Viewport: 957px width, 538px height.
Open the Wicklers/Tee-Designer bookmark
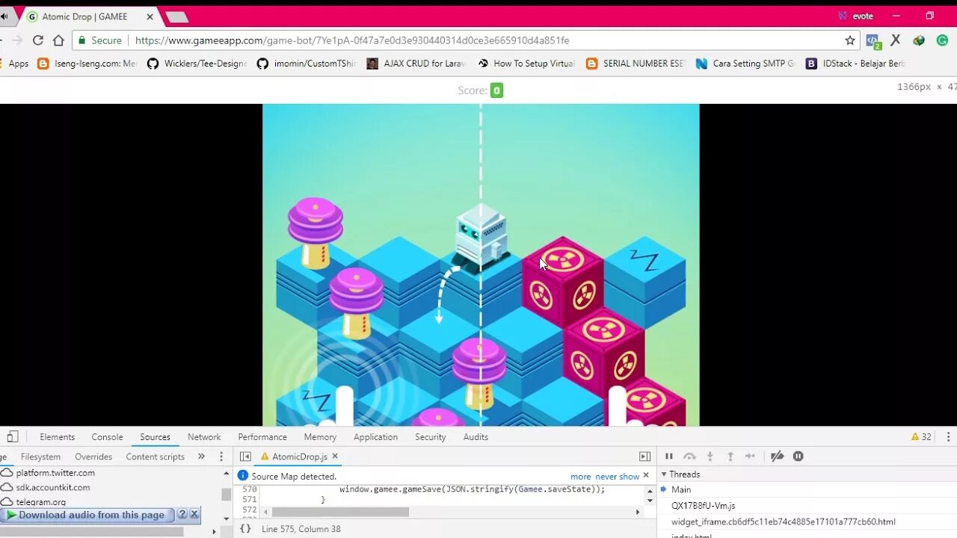(x=197, y=64)
